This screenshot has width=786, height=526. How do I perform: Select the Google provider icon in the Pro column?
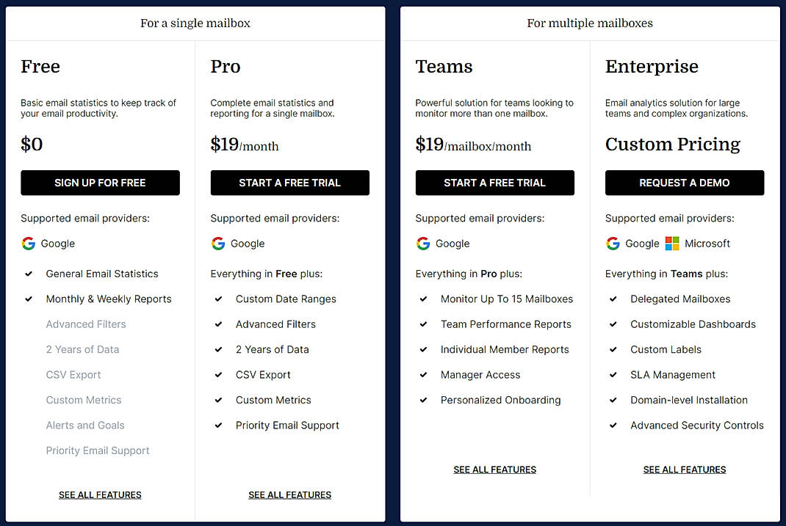(x=217, y=243)
